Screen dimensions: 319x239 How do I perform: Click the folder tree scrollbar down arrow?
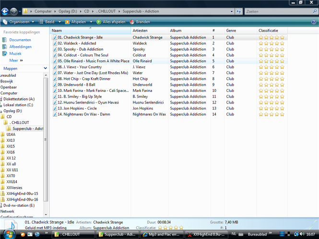point(46,215)
